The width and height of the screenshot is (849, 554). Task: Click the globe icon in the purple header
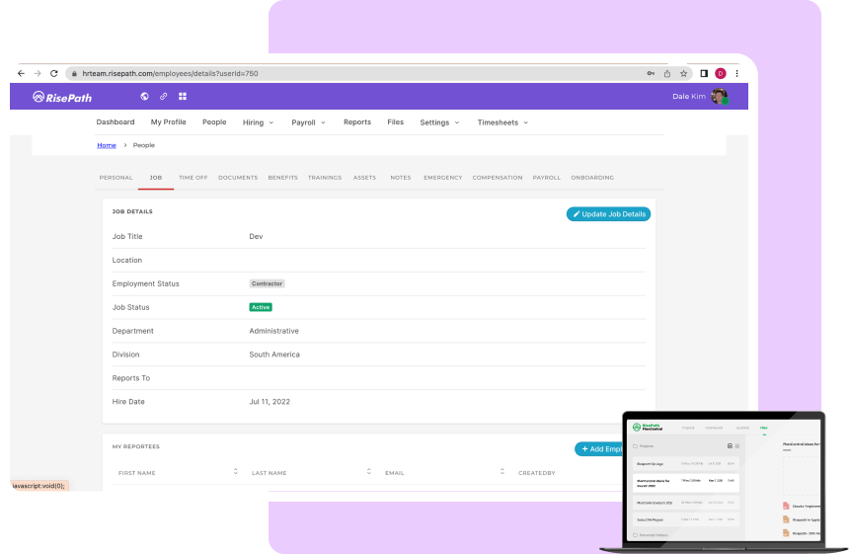pyautogui.click(x=145, y=97)
